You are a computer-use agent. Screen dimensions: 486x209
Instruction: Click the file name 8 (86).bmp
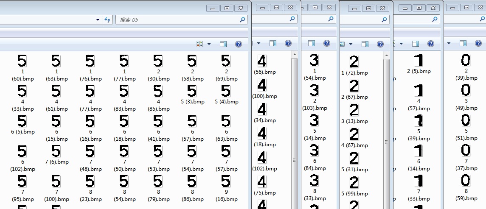coord(192,196)
